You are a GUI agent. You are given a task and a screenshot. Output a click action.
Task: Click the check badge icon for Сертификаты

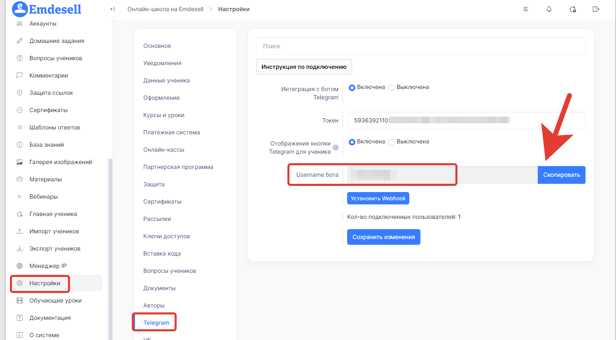pos(19,110)
